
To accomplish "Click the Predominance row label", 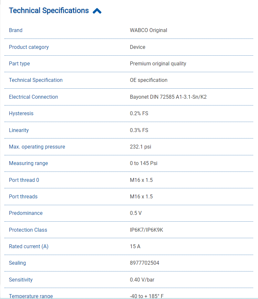I will pos(26,213).
